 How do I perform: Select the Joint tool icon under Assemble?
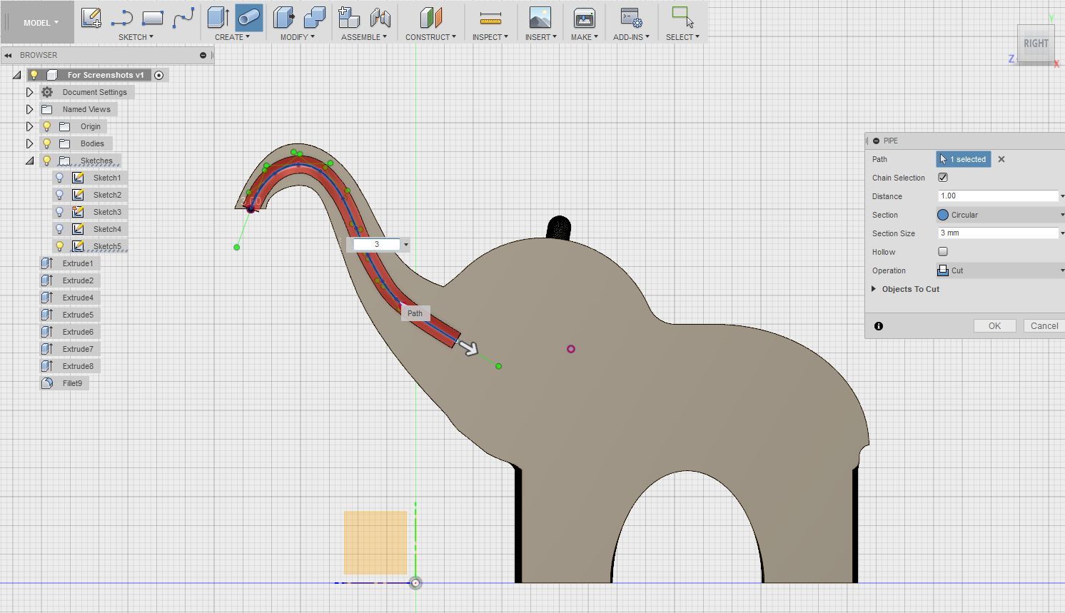click(380, 17)
